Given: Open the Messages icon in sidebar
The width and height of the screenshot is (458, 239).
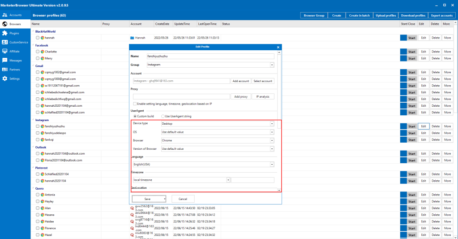Looking at the screenshot, I should [5, 61].
